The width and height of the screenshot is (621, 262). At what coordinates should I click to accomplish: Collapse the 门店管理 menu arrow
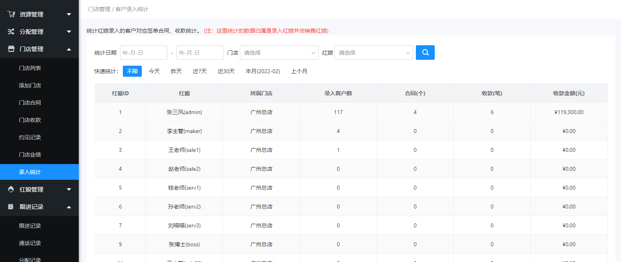(x=69, y=49)
